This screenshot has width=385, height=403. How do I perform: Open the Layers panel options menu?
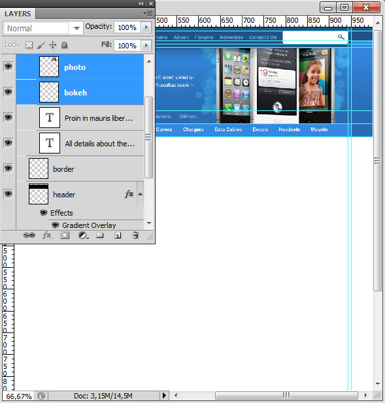pyautogui.click(x=148, y=13)
